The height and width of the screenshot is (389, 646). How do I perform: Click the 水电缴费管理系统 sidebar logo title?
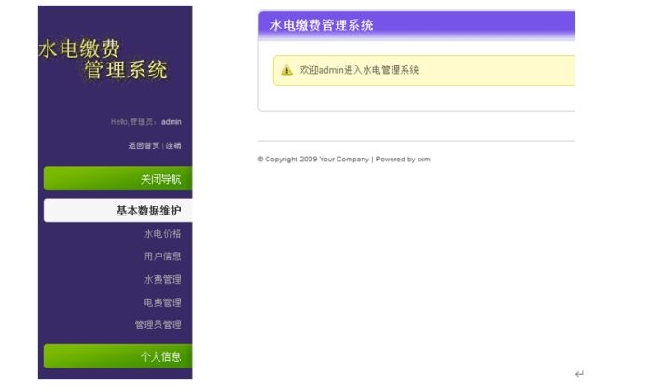click(103, 59)
